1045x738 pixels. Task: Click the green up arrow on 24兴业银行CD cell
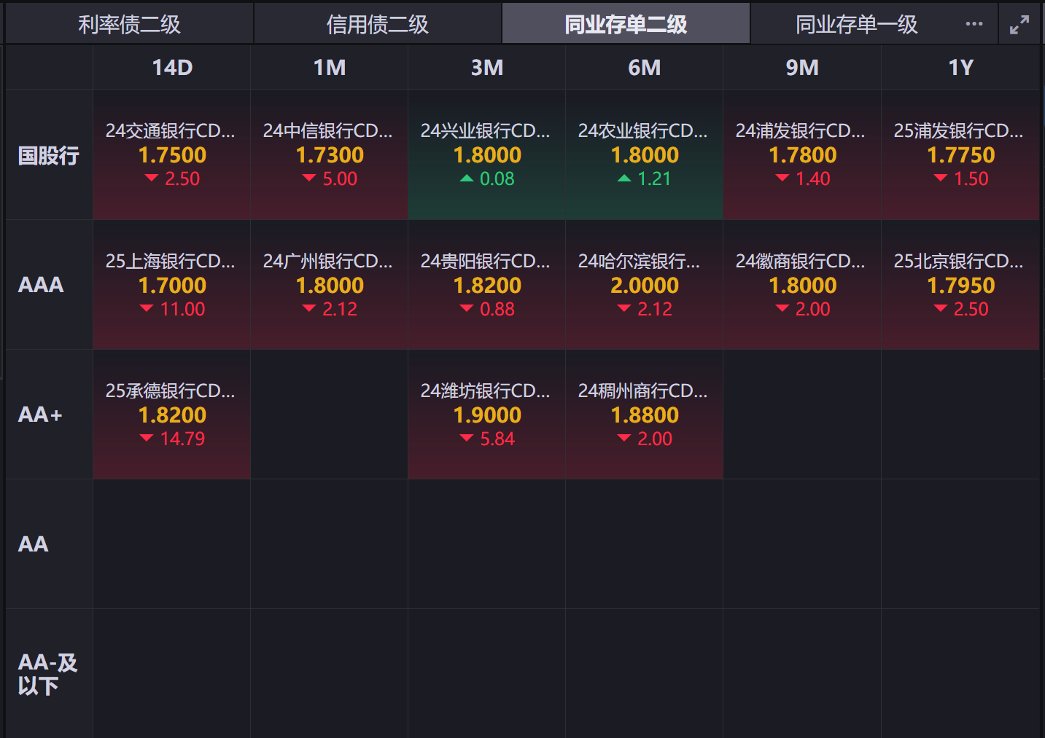point(467,178)
